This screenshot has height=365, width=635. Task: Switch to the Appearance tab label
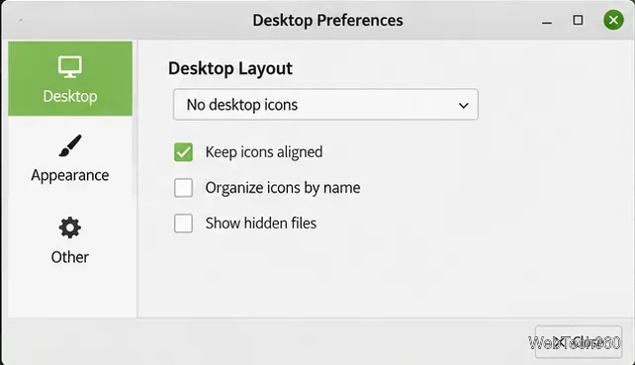tap(69, 176)
